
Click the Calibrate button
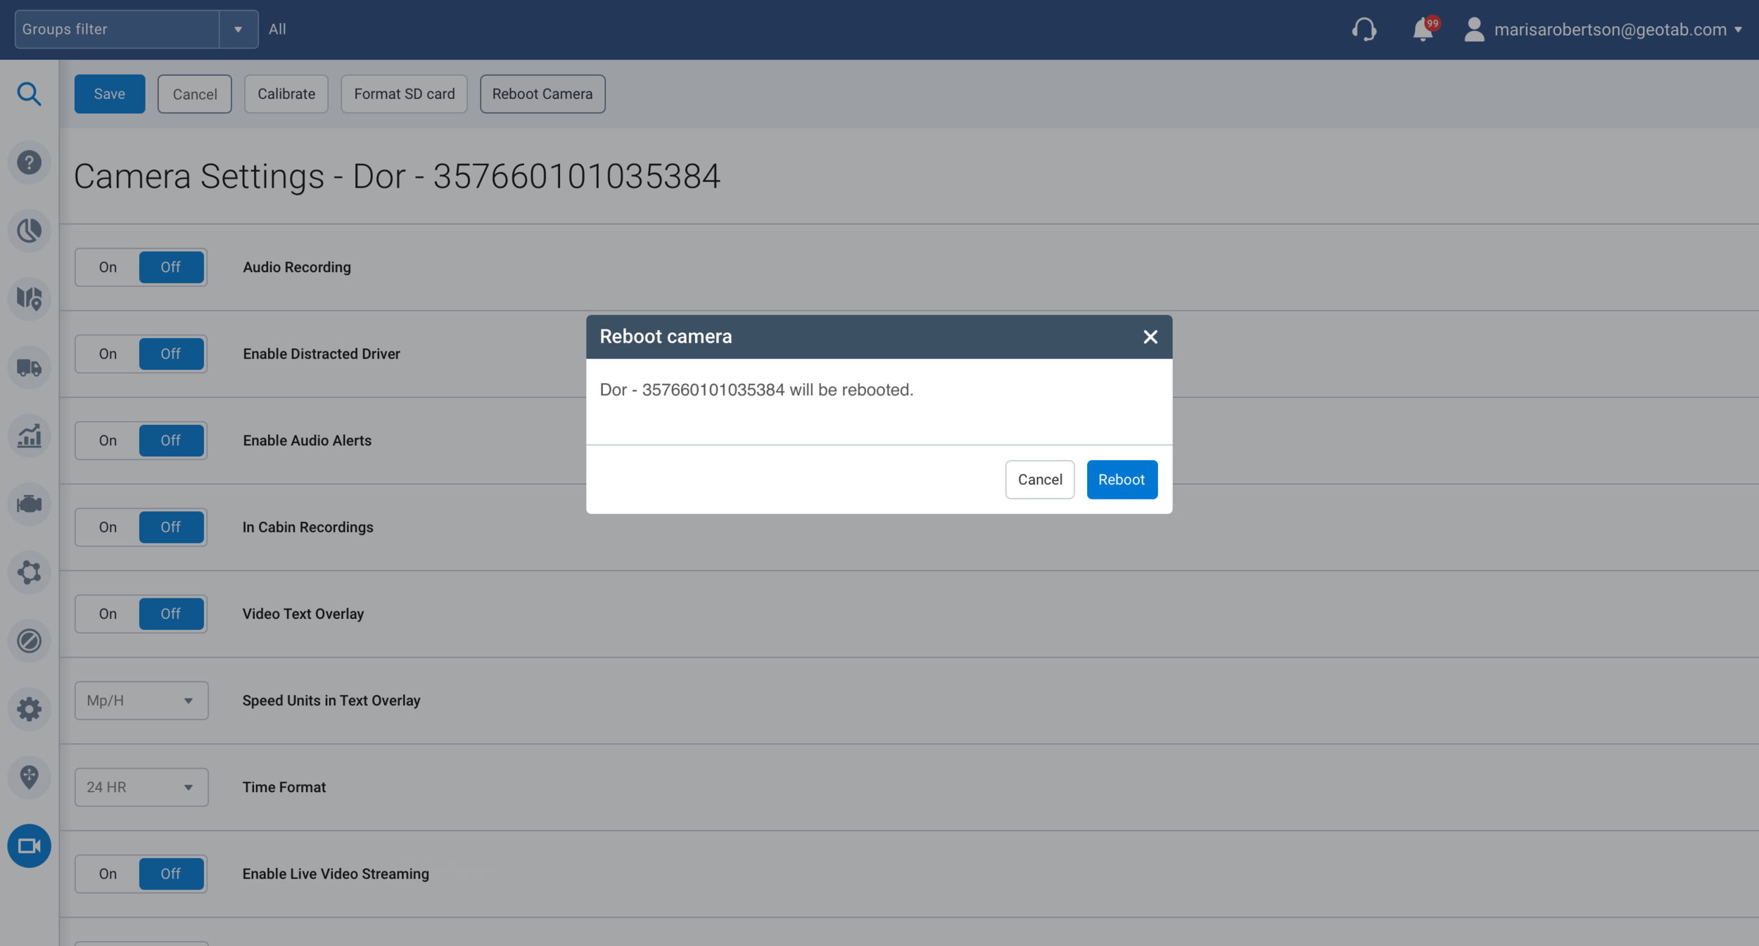286,94
